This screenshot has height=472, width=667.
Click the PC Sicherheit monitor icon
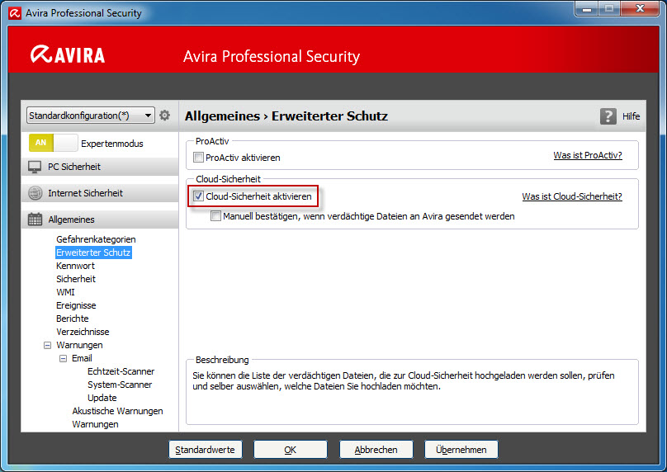(35, 167)
